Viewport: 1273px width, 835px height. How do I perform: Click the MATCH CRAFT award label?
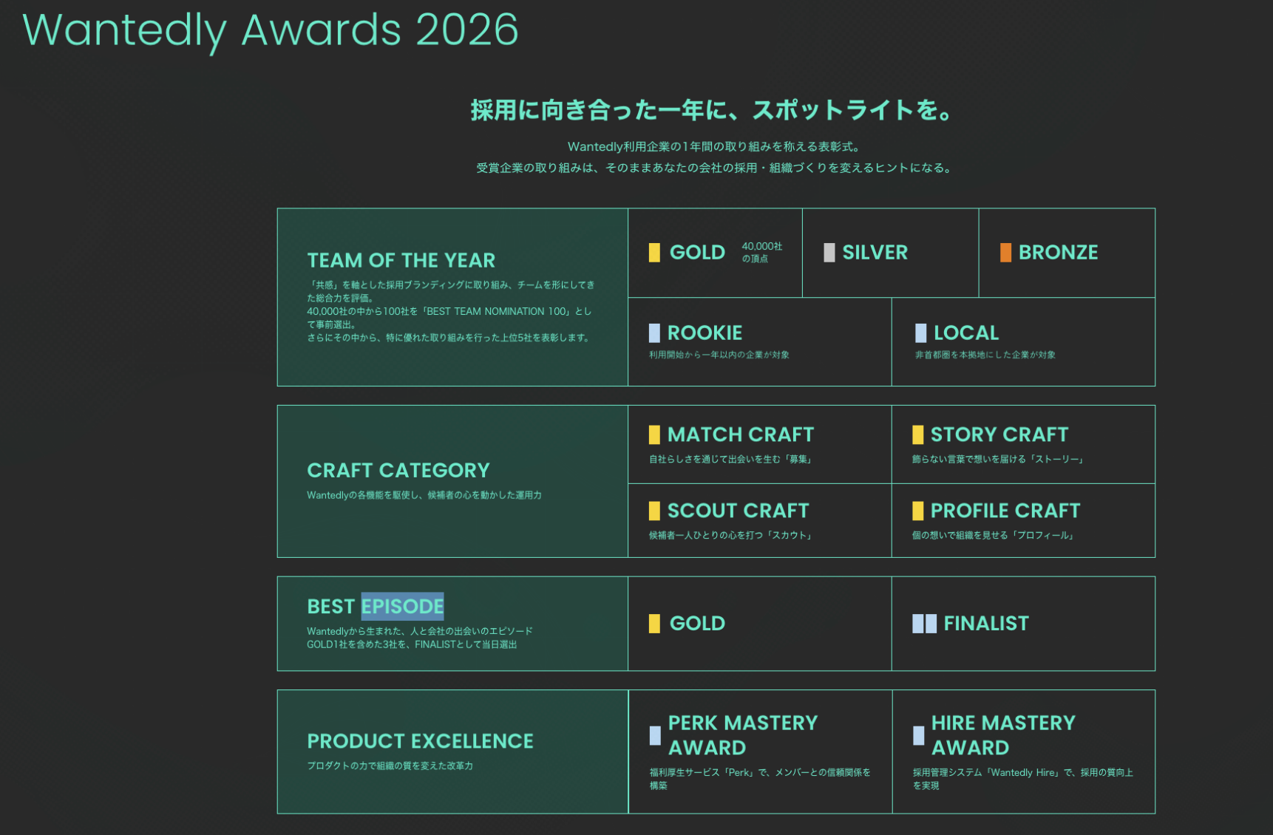pyautogui.click(x=741, y=434)
